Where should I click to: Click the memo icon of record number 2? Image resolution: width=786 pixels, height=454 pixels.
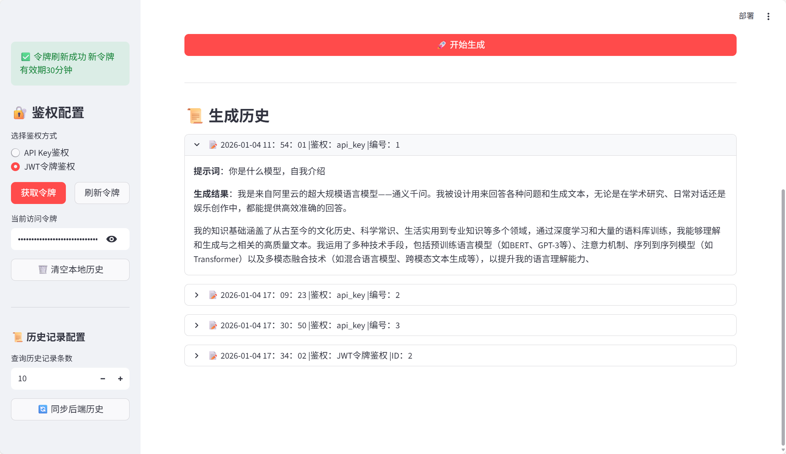213,295
